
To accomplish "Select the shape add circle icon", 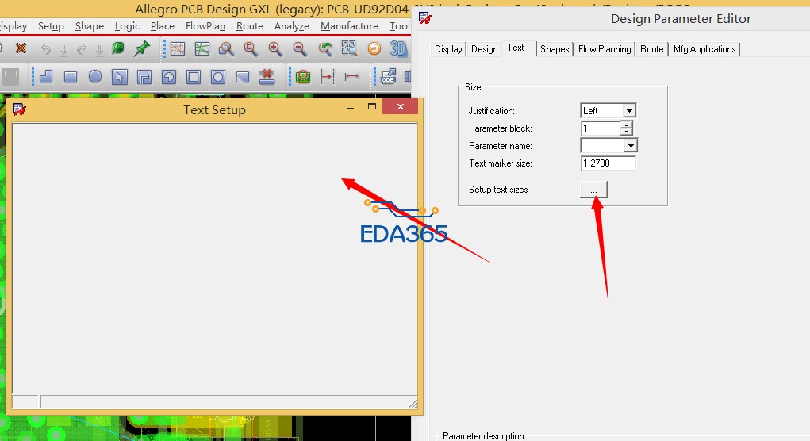I will [95, 77].
